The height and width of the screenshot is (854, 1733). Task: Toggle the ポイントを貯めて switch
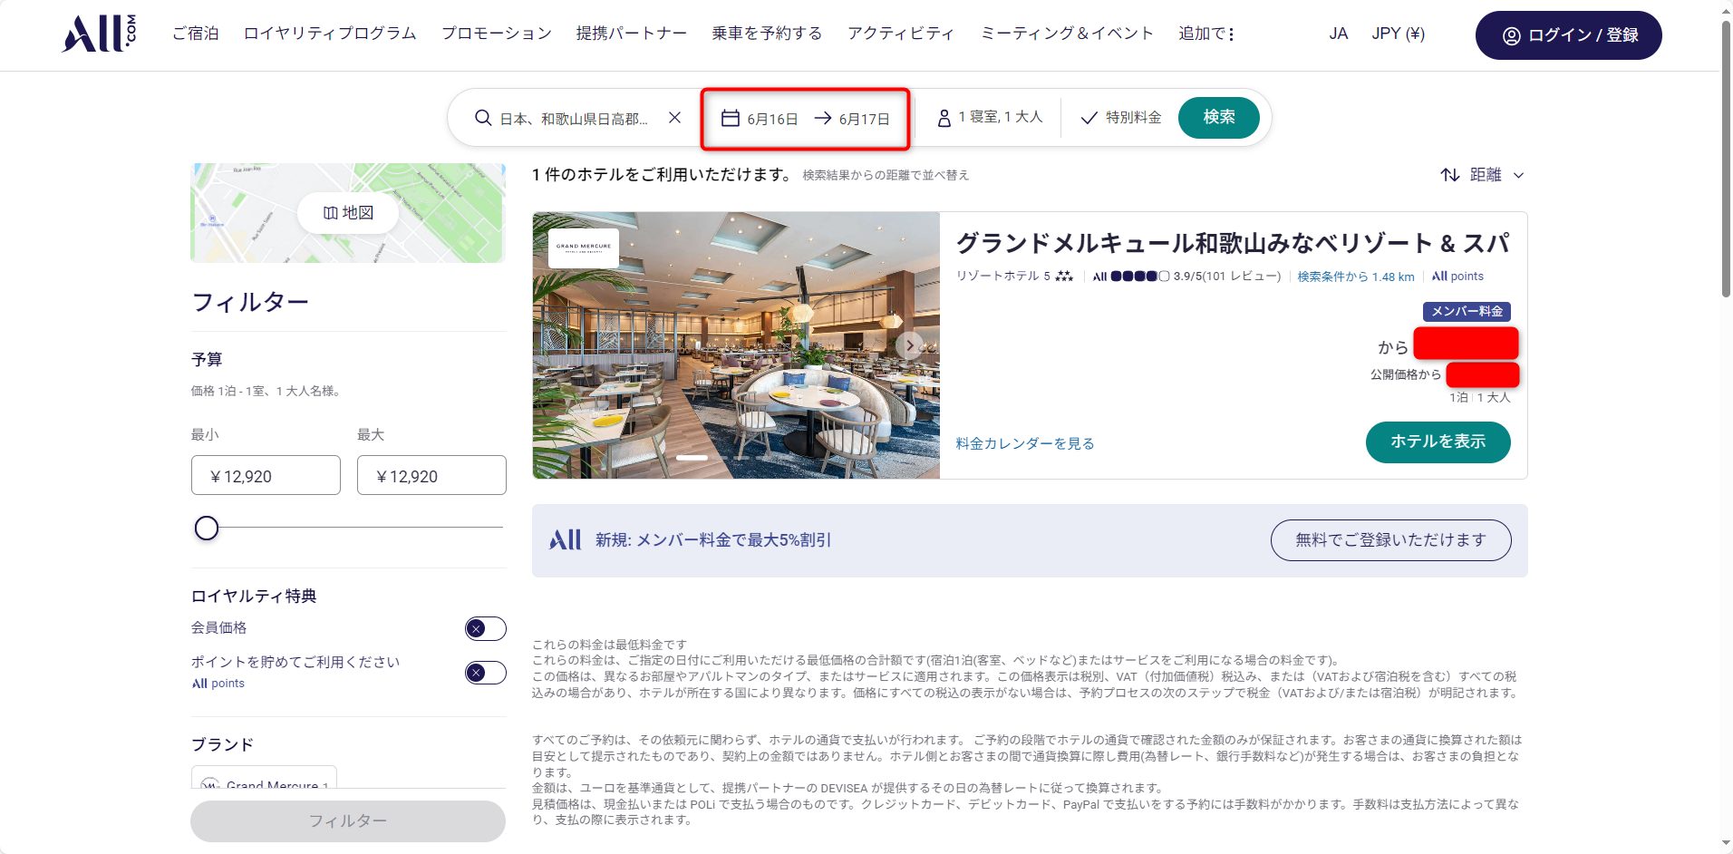pyautogui.click(x=485, y=673)
